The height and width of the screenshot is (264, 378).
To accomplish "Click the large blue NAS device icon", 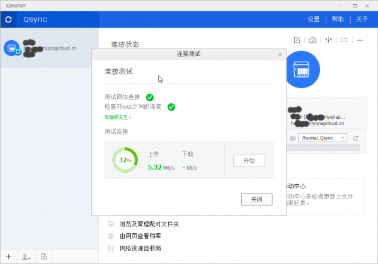I will pyautogui.click(x=303, y=72).
